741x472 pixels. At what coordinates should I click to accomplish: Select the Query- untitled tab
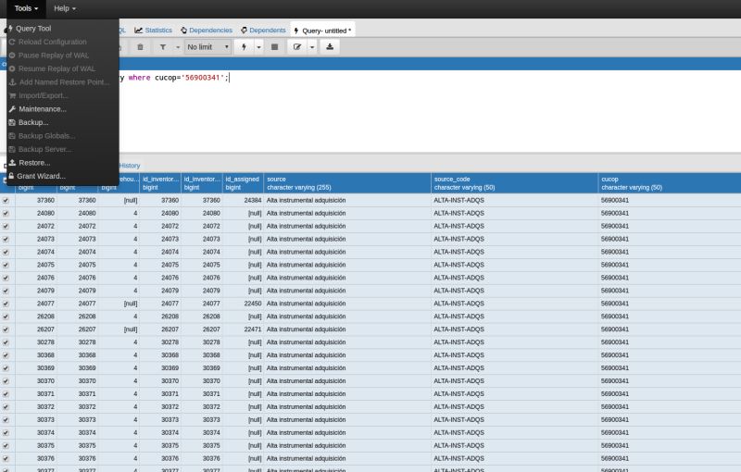(322, 31)
